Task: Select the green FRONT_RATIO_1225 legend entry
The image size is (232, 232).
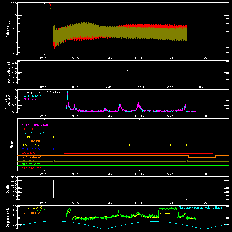Action: click(38, 210)
